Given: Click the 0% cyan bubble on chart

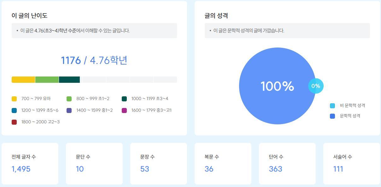Looking at the screenshot, I should tap(316, 86).
